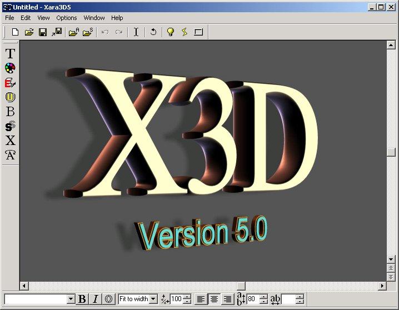Open the Fit to width dropdown
This screenshot has height=310, width=399.
pyautogui.click(x=153, y=299)
